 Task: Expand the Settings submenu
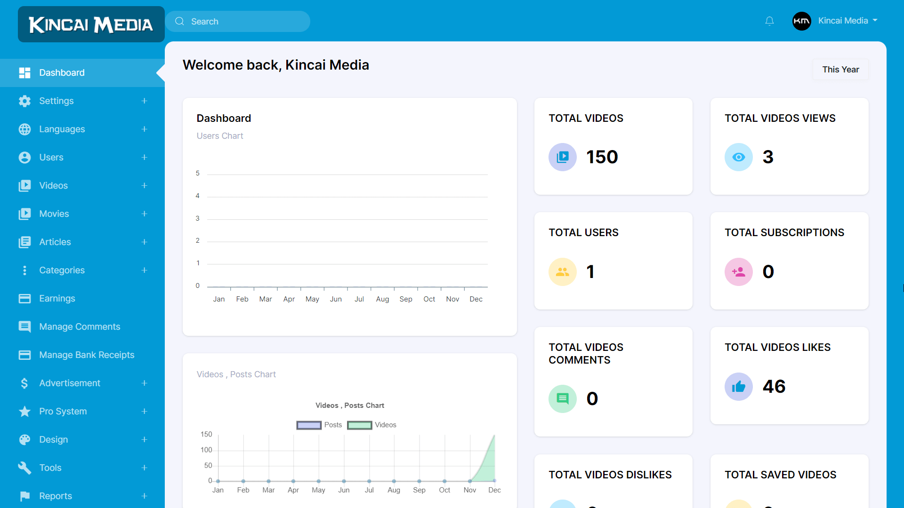144,101
